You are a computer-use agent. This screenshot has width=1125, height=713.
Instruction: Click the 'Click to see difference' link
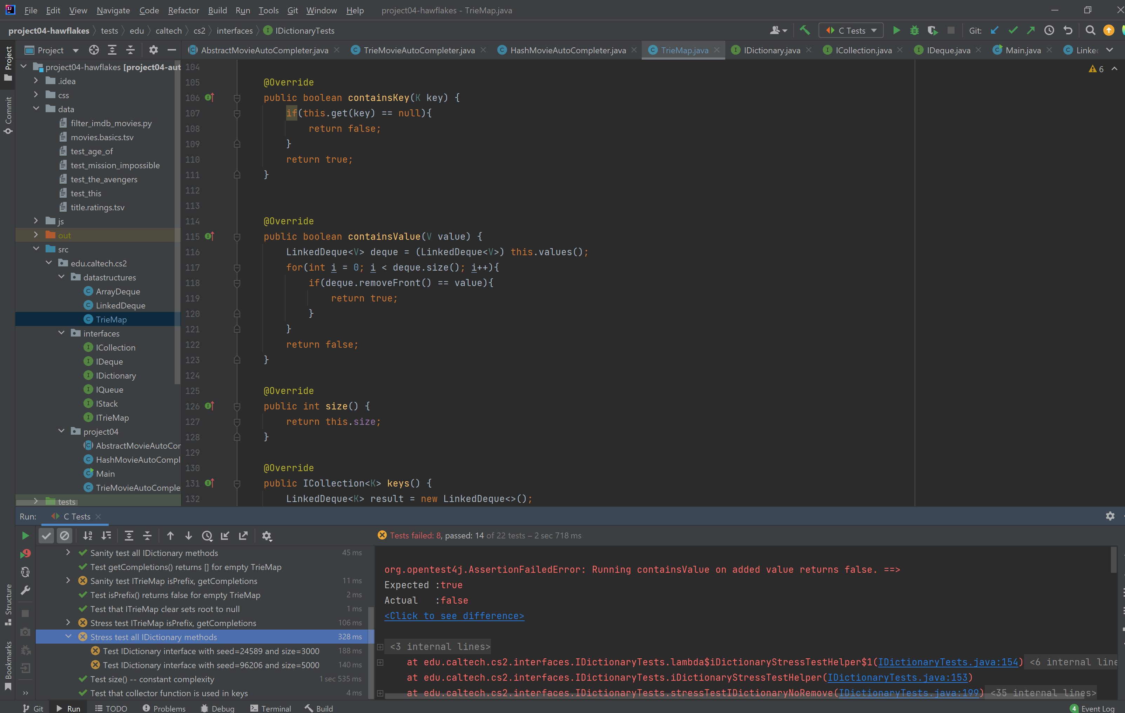(x=454, y=616)
